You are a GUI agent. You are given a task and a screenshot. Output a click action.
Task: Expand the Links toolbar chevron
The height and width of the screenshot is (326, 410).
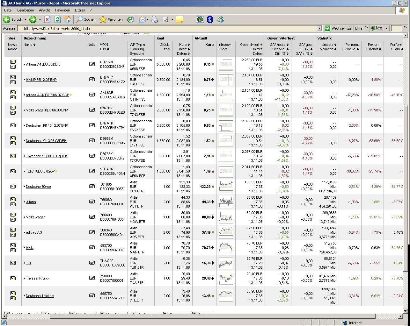pyautogui.click(x=366, y=28)
